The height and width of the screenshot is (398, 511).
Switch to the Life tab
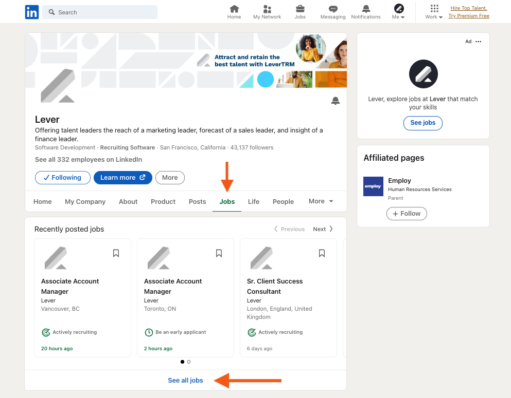tap(254, 202)
